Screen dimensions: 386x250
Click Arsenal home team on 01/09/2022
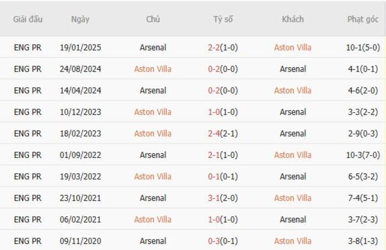[153, 155]
